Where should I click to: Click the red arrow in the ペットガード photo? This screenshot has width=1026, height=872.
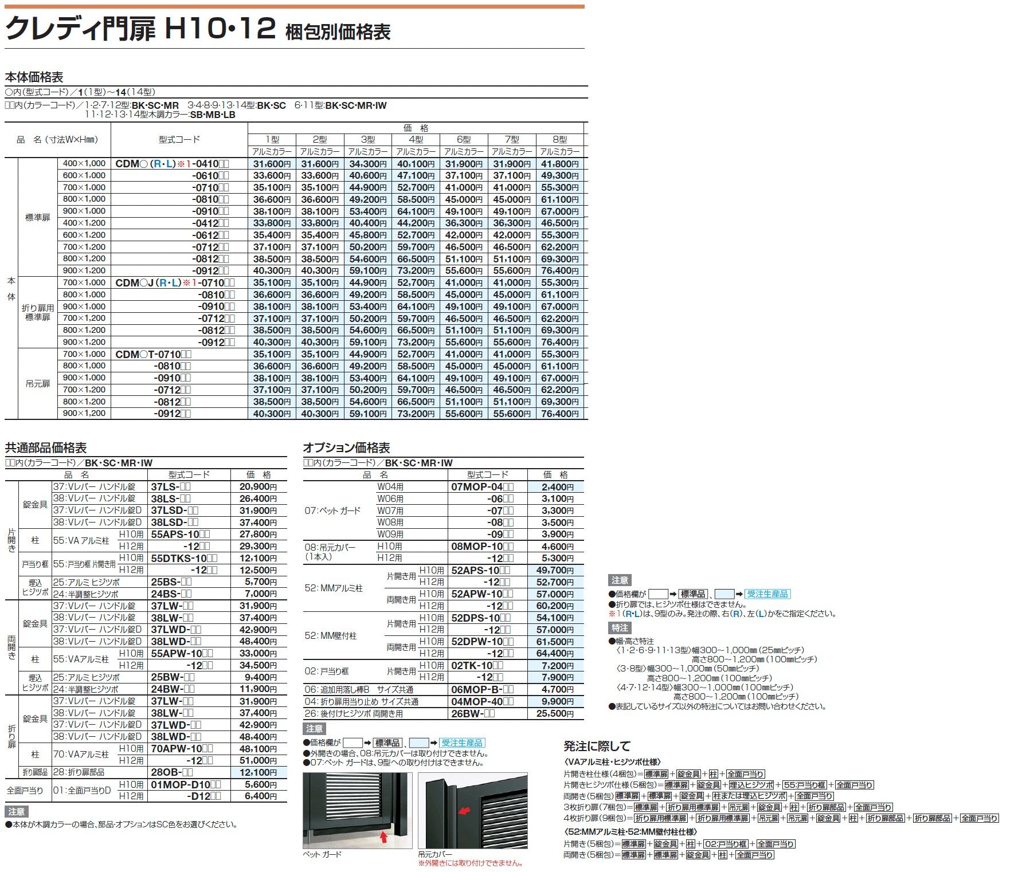[x=383, y=837]
